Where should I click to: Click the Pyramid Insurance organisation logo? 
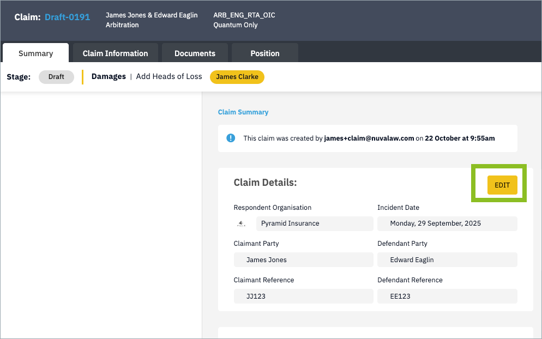242,223
